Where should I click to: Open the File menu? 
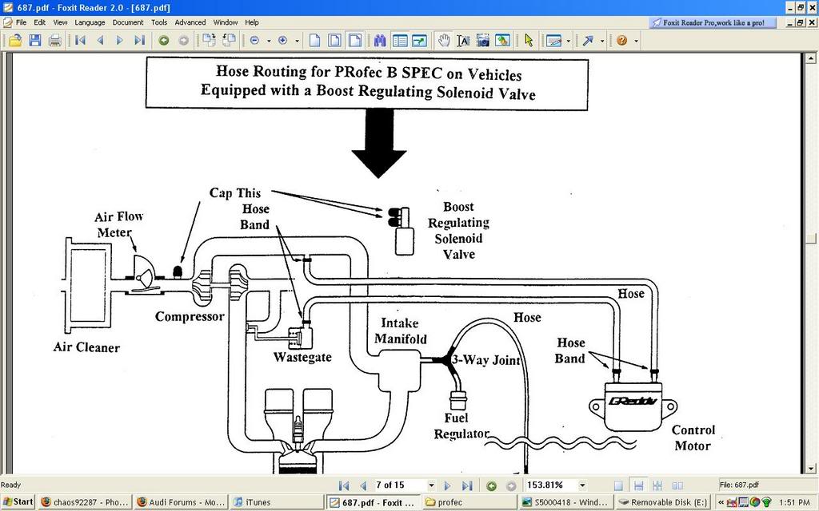(x=22, y=22)
